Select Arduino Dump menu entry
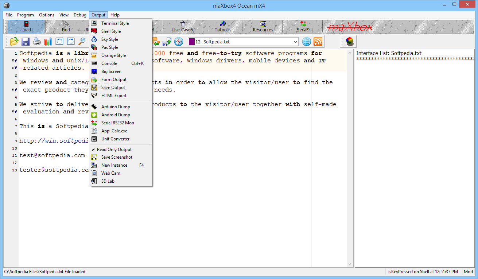 (x=121, y=107)
